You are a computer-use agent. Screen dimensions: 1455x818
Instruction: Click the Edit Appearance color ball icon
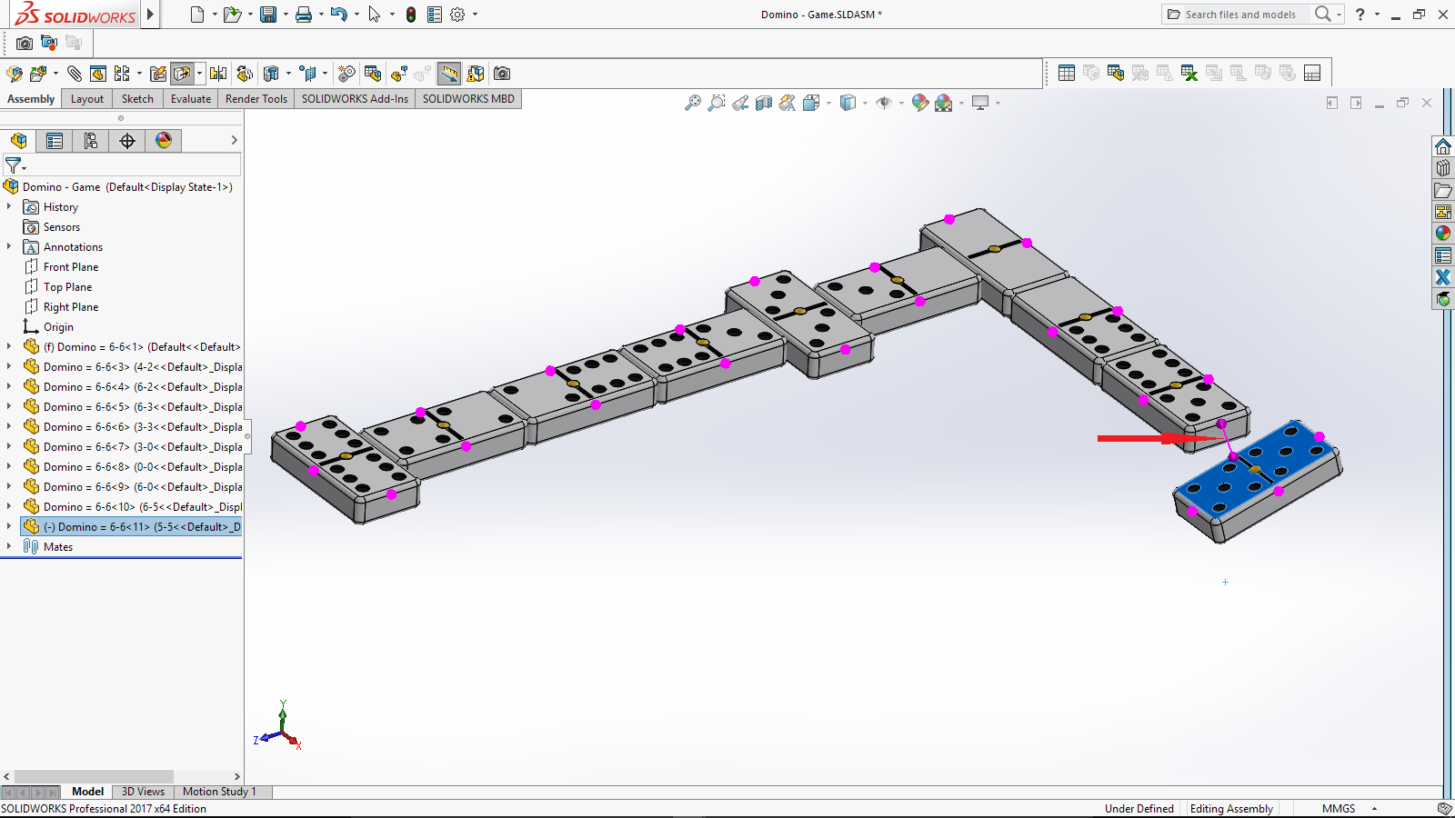tap(919, 104)
